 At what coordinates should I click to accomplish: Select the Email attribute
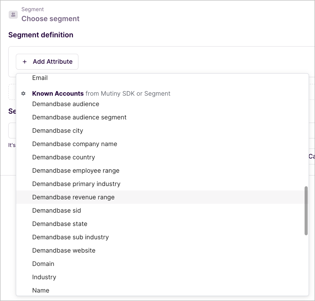pos(162,78)
